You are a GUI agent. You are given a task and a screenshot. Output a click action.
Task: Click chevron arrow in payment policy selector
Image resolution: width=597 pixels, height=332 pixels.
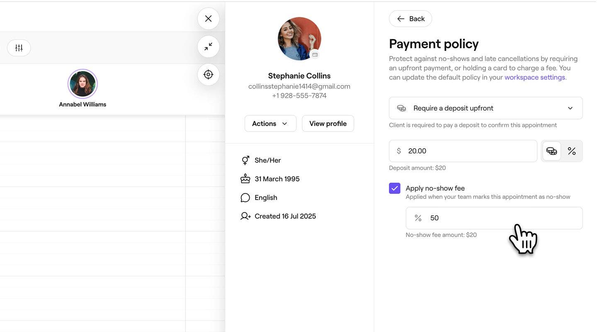[570, 108]
